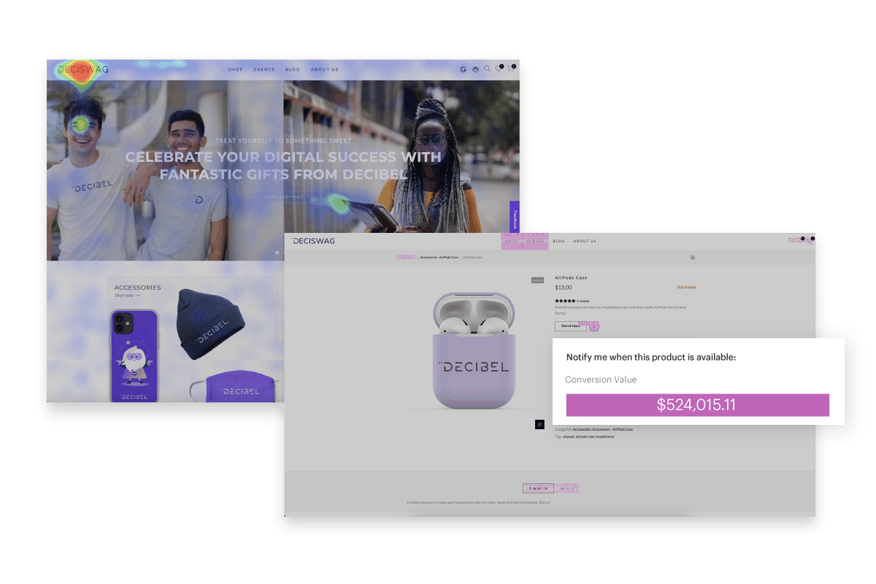
Task: Open the Accessories - AirPods Case breadcrumb
Action: pos(439,257)
